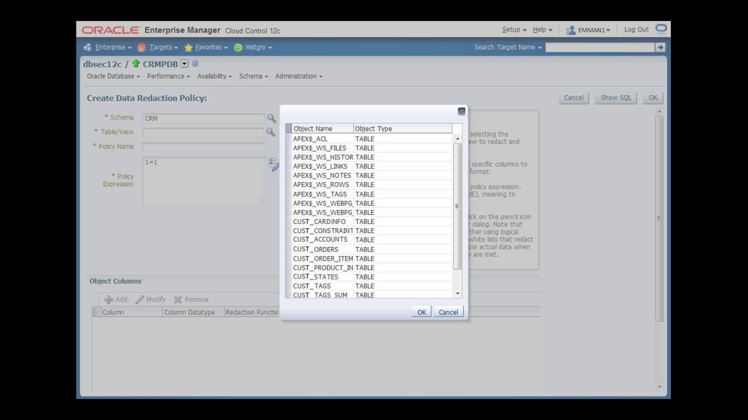This screenshot has height=420, width=748.
Task: Click the Object Name column header
Action: point(322,128)
